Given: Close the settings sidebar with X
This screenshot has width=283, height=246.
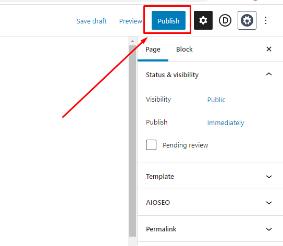Looking at the screenshot, I should (x=269, y=49).
